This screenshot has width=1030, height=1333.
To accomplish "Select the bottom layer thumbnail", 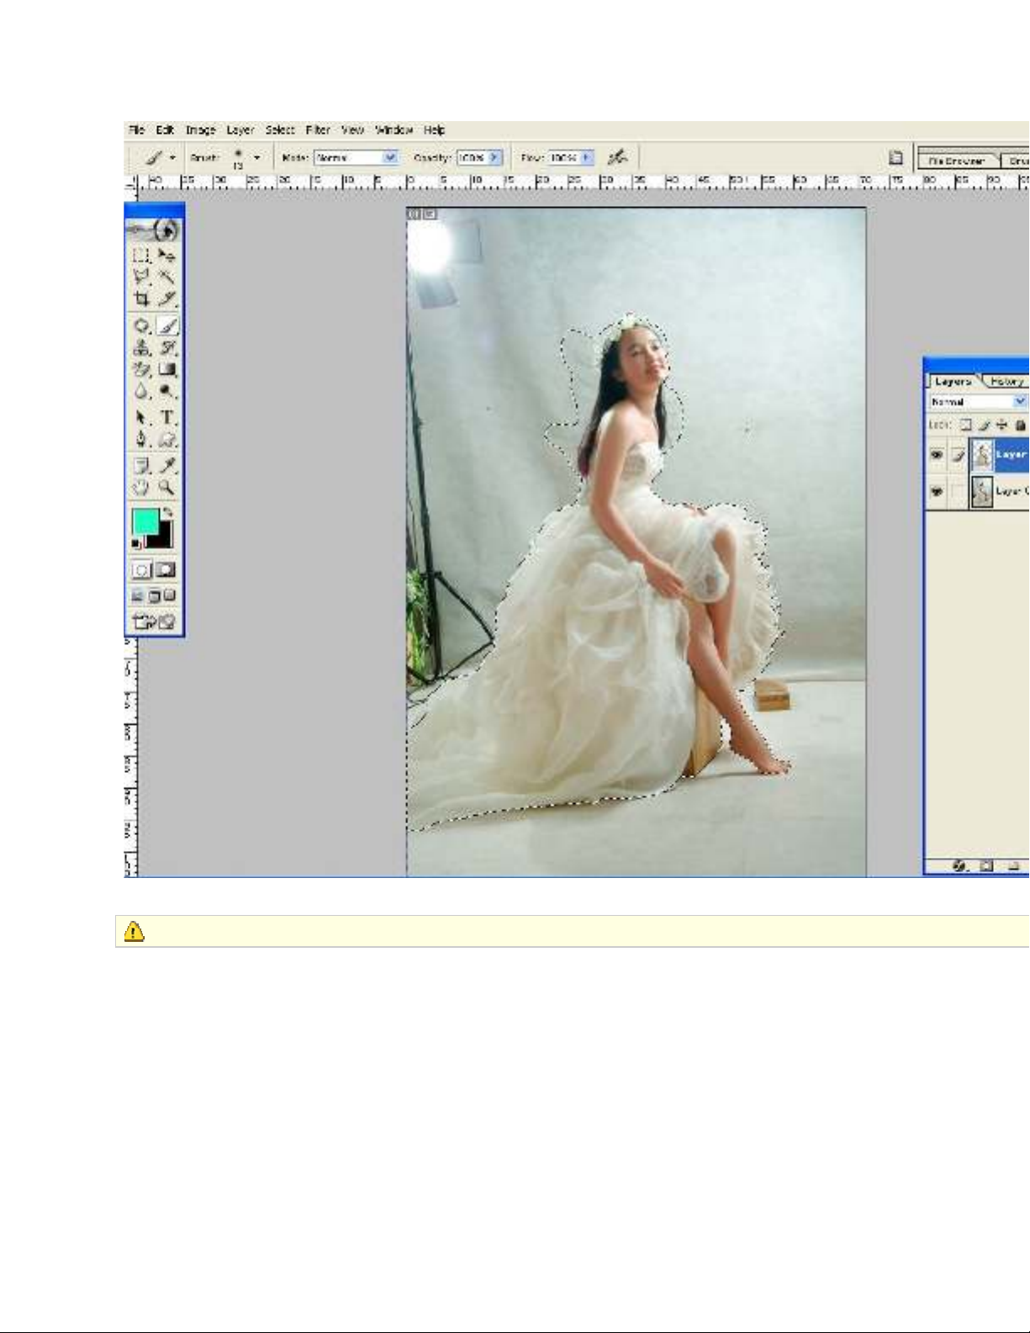I will (981, 492).
